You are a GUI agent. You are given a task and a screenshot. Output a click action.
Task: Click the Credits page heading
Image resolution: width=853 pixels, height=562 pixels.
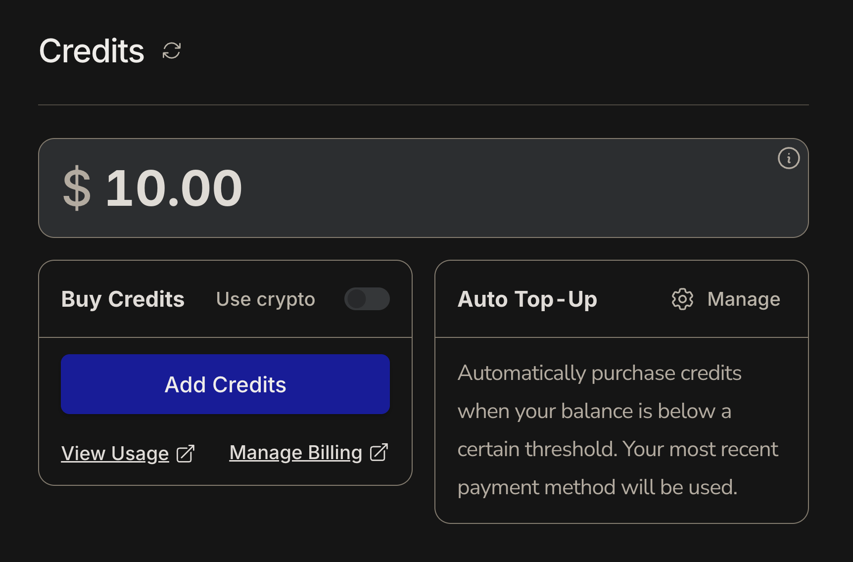[92, 51]
